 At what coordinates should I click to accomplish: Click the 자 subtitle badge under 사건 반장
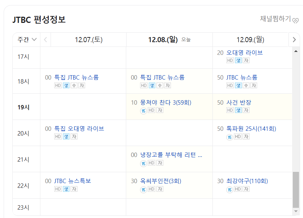coord(246,109)
